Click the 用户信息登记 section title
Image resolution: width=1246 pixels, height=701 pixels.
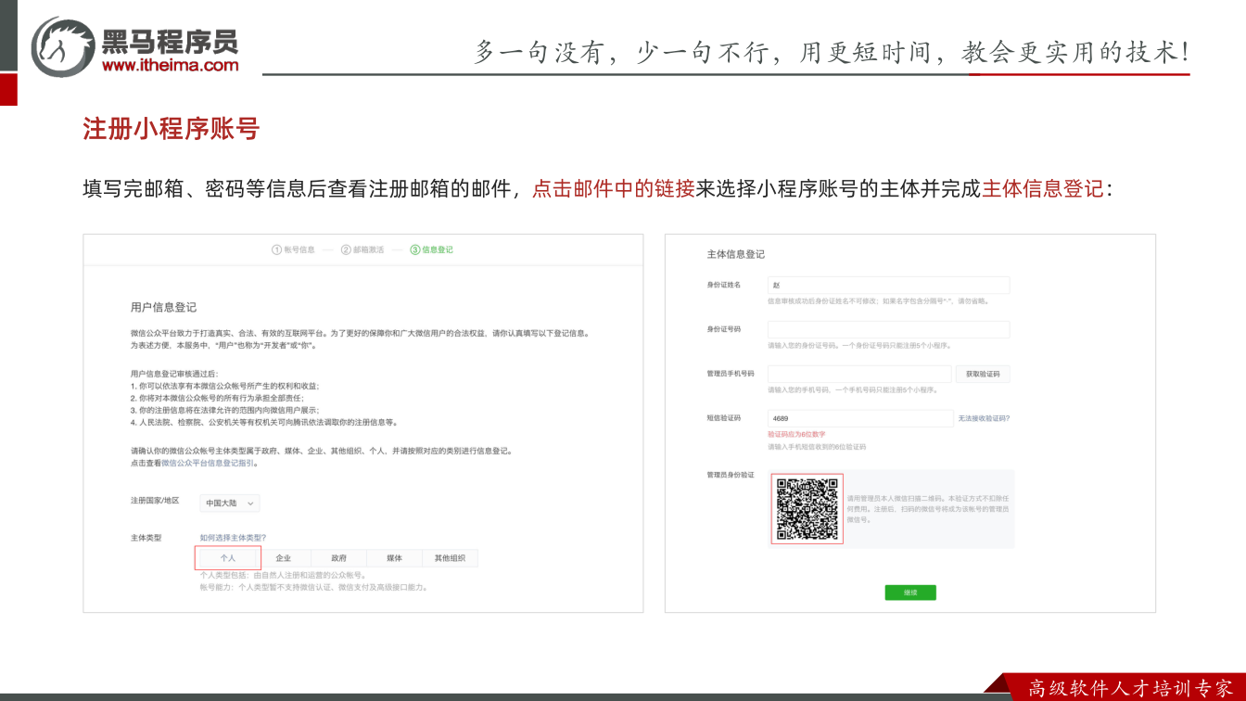(163, 307)
